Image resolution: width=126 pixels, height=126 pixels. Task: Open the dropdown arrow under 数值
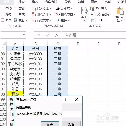click(84, 21)
